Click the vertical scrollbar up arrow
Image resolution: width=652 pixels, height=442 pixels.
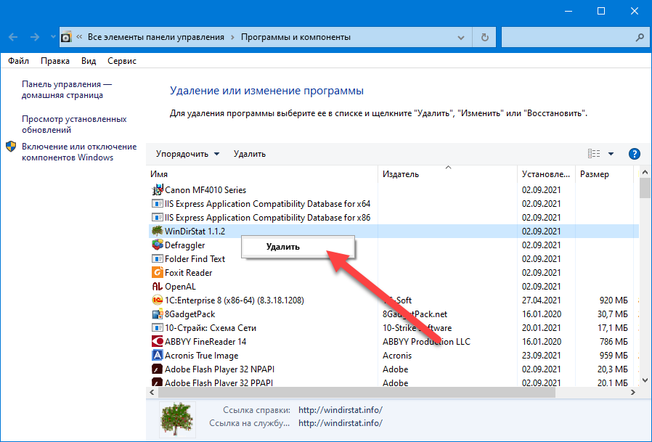(645, 172)
